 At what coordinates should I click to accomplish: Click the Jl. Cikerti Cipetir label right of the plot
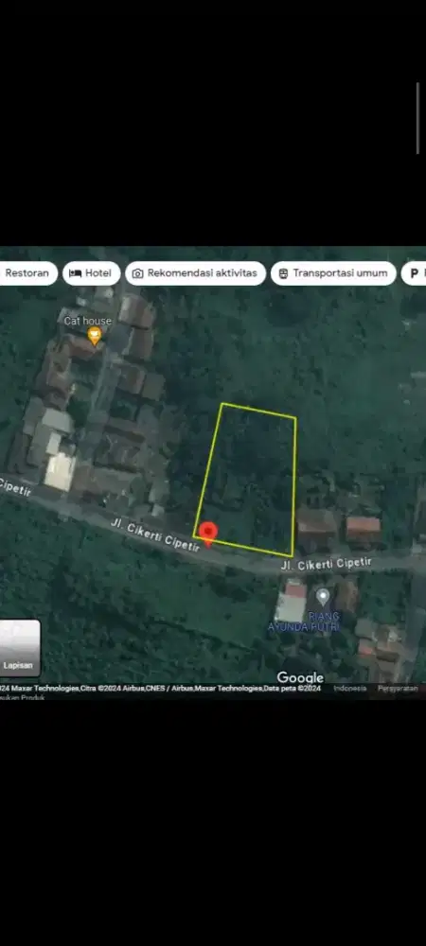[x=326, y=564]
